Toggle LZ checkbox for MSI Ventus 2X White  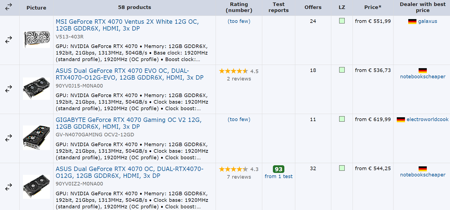tap(342, 21)
